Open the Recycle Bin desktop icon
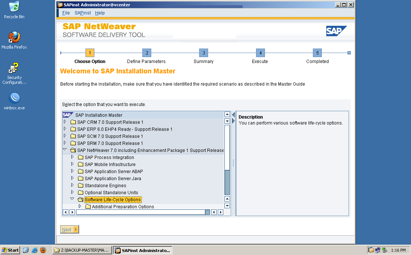Image resolution: width=411 pixels, height=255 pixels. point(14,10)
